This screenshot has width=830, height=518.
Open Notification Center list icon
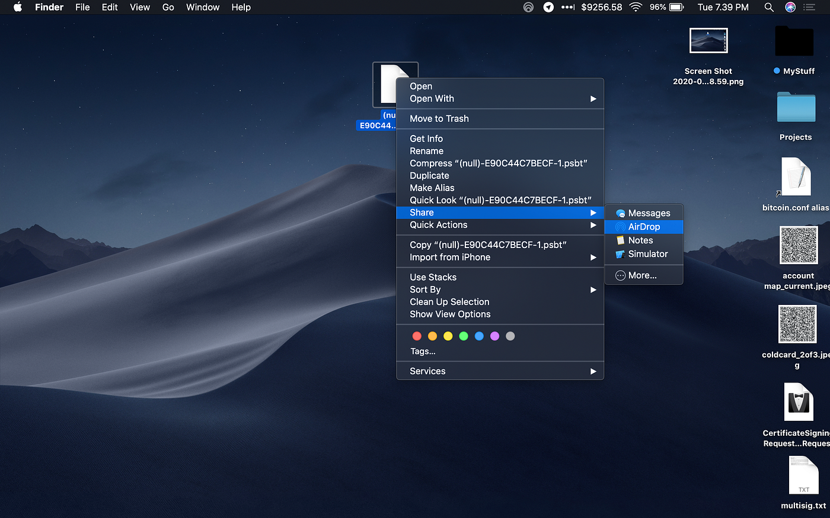[x=809, y=7]
